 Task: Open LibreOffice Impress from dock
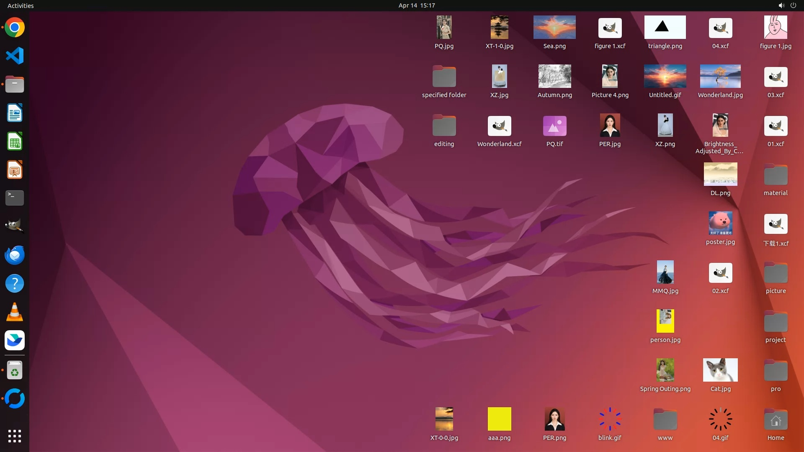pyautogui.click(x=15, y=170)
